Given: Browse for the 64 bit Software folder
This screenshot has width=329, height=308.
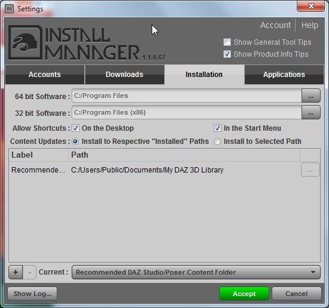Looking at the screenshot, I should pyautogui.click(x=310, y=96).
